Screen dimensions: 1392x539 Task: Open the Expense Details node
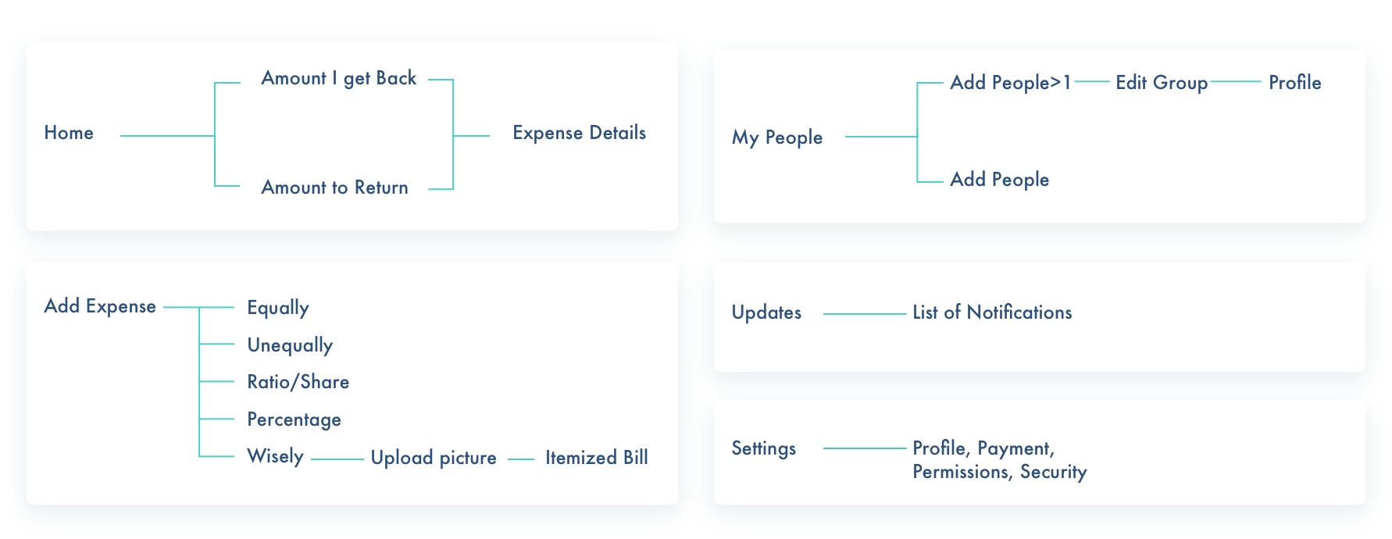pyautogui.click(x=579, y=134)
